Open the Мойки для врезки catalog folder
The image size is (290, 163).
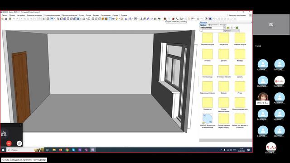coord(240,121)
